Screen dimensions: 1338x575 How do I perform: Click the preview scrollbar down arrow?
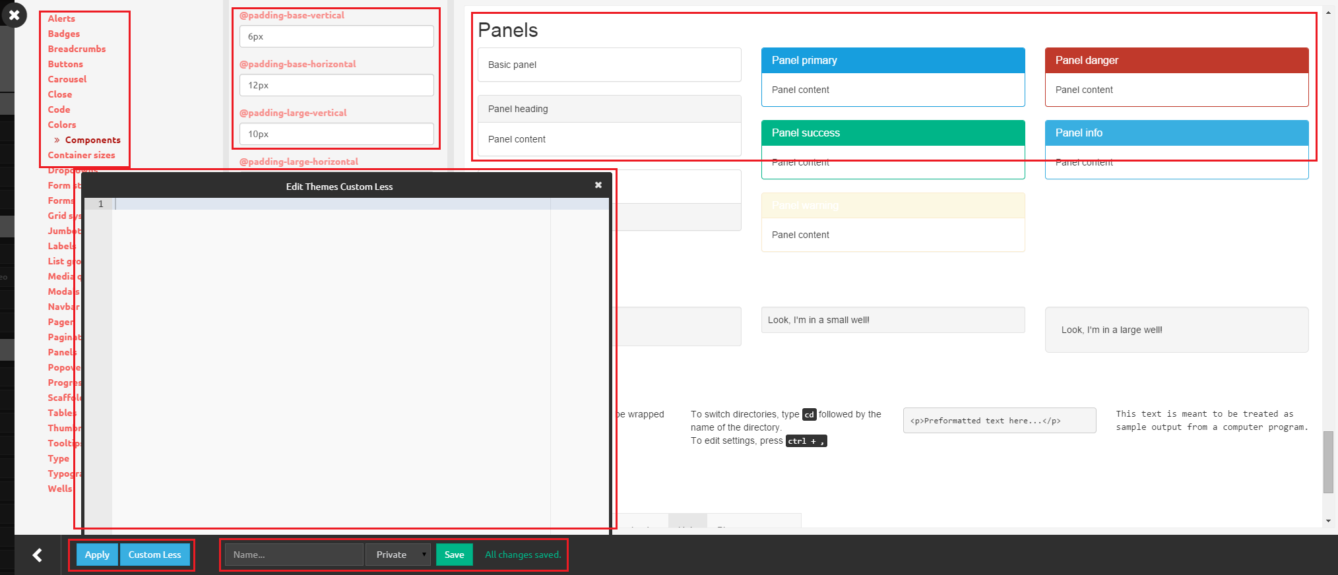1328,521
